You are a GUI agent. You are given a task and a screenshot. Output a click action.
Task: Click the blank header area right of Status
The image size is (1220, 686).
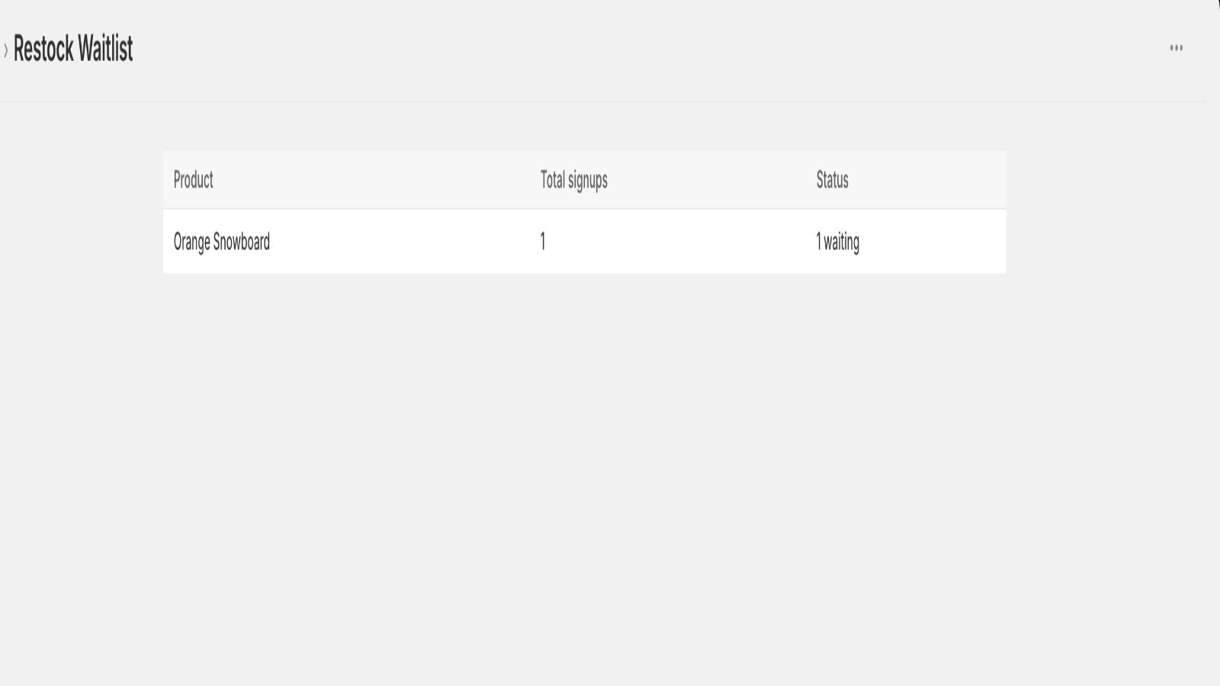pos(927,180)
